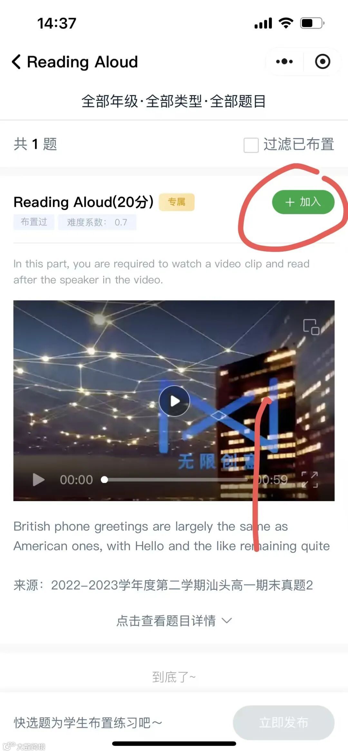Tap the 难度系数 0.7 tag

point(97,222)
